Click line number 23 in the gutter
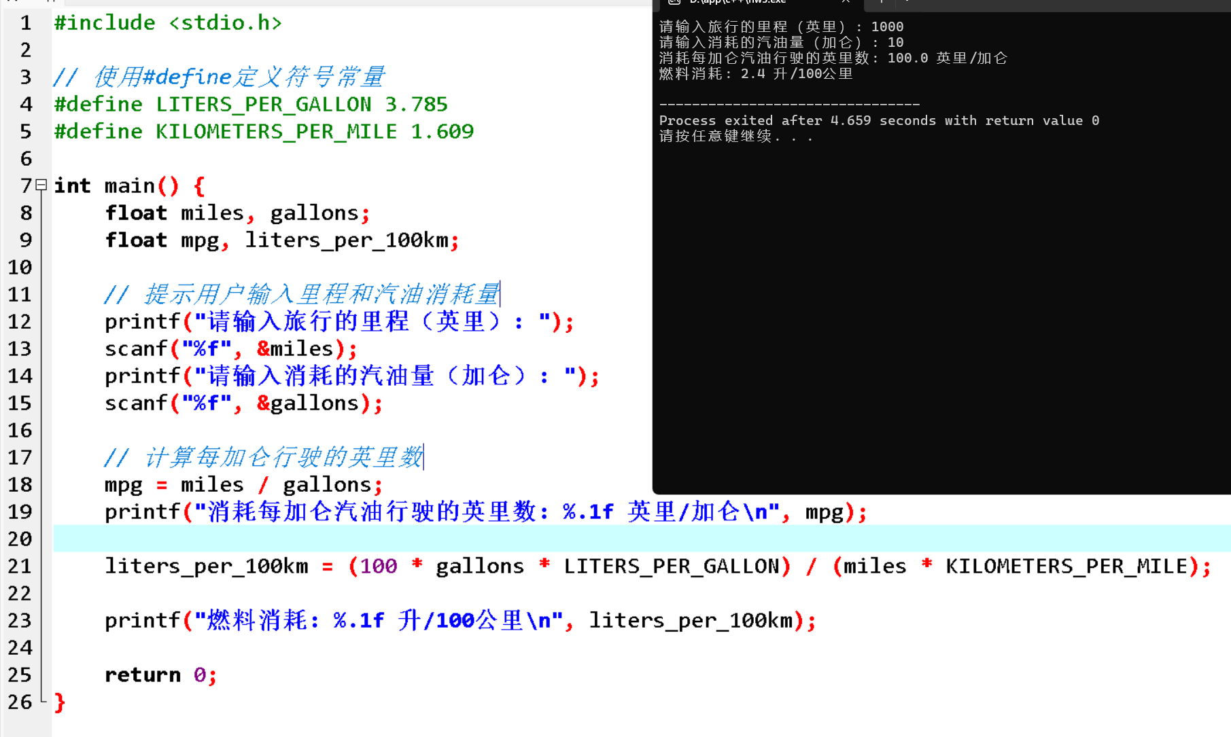The width and height of the screenshot is (1231, 737). (20, 621)
